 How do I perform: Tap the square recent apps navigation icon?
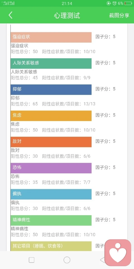click(32, 260)
